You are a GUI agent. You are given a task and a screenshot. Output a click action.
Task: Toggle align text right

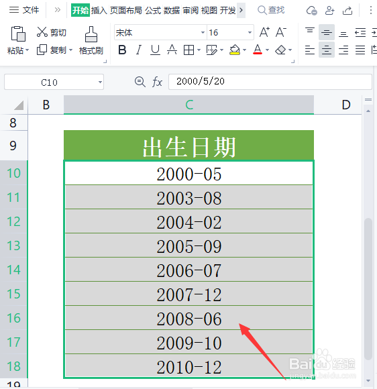pos(343,50)
